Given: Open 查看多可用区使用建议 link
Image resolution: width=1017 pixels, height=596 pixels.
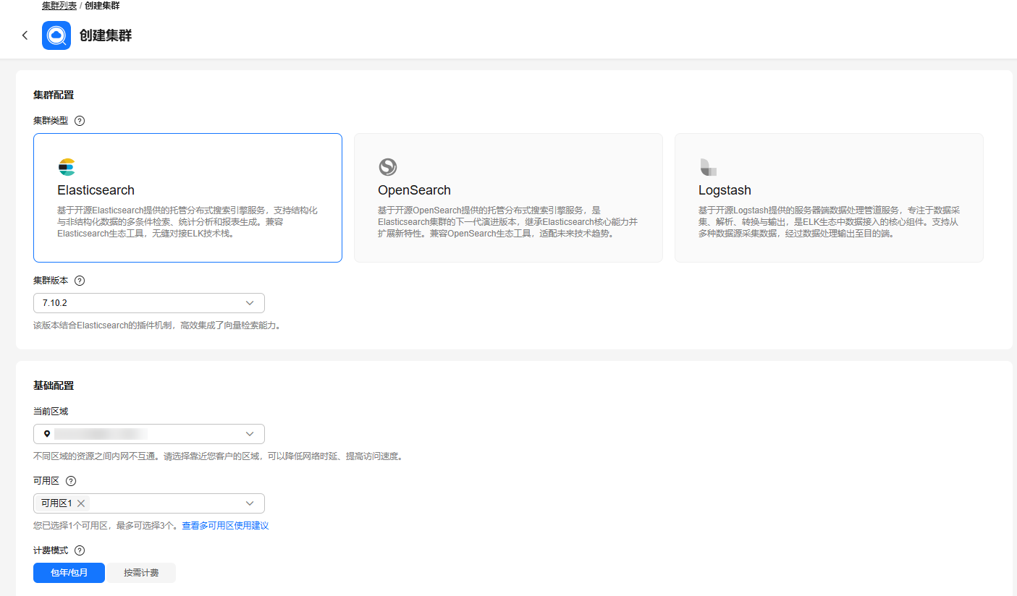Looking at the screenshot, I should coord(225,526).
